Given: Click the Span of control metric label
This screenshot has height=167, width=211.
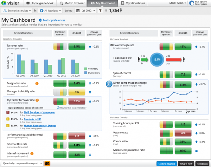Looking at the screenshot, I should pyautogui.click(x=122, y=73).
